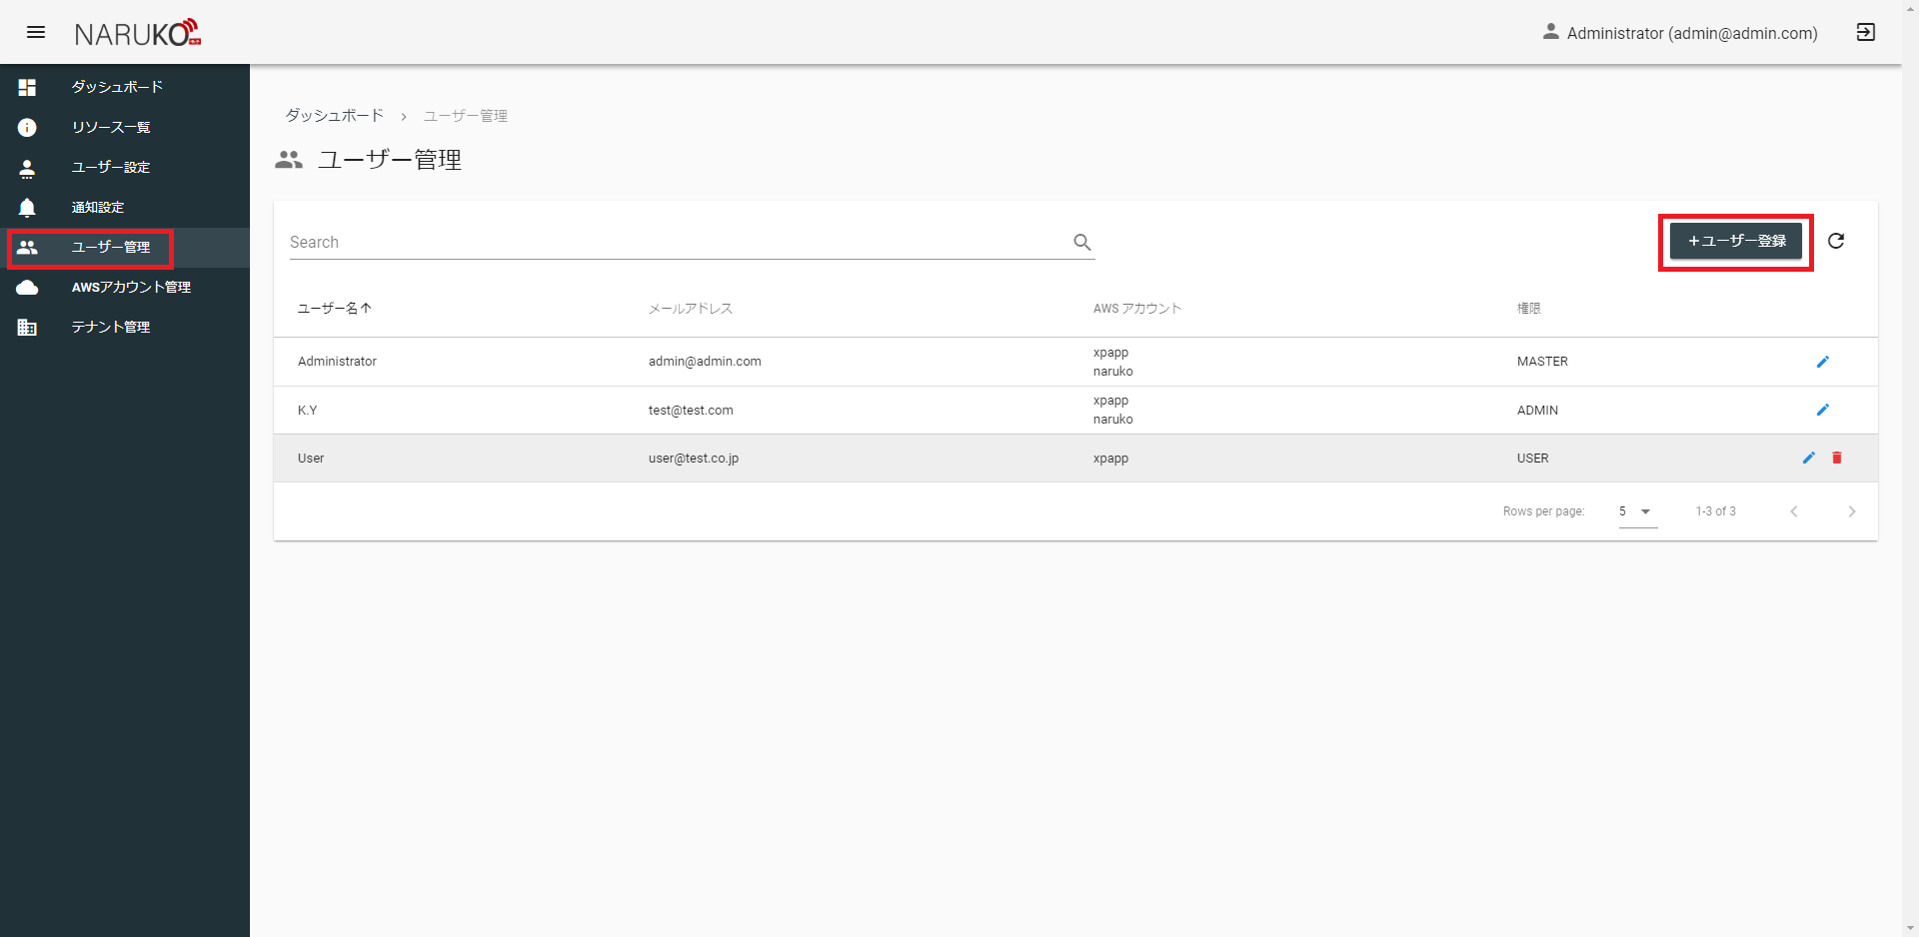Open リソース一覧 in the sidebar
Screen dimensions: 1919x937
(125, 127)
